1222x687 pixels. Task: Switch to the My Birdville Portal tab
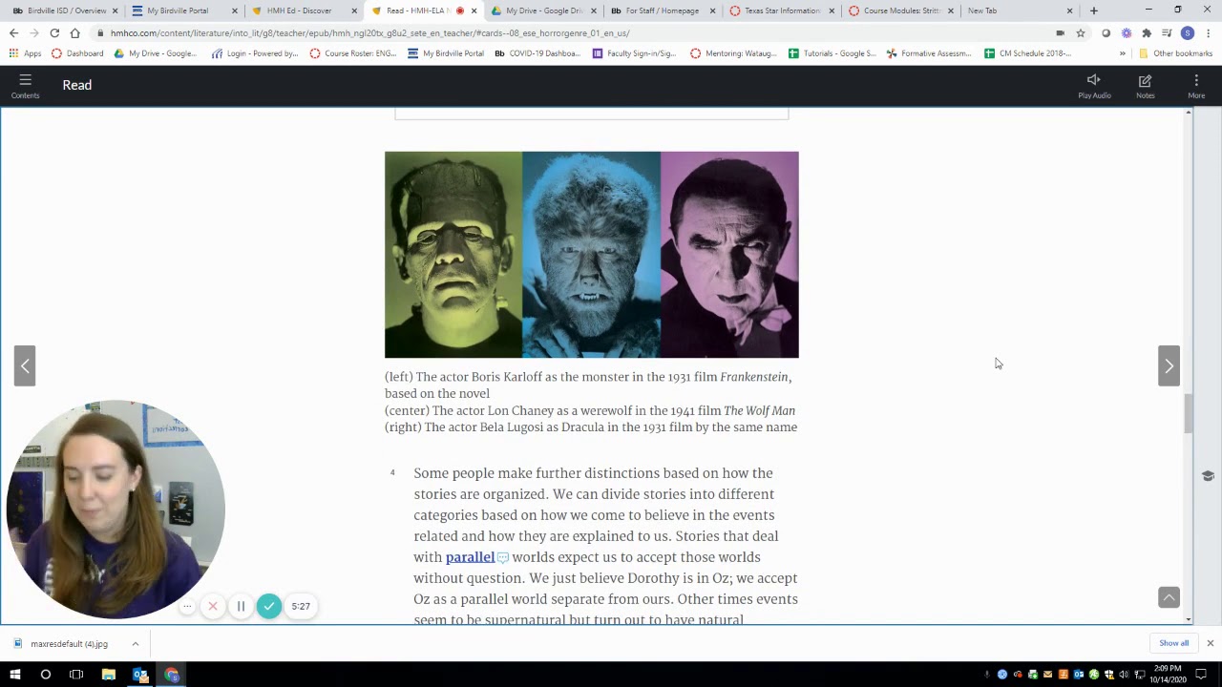click(181, 10)
